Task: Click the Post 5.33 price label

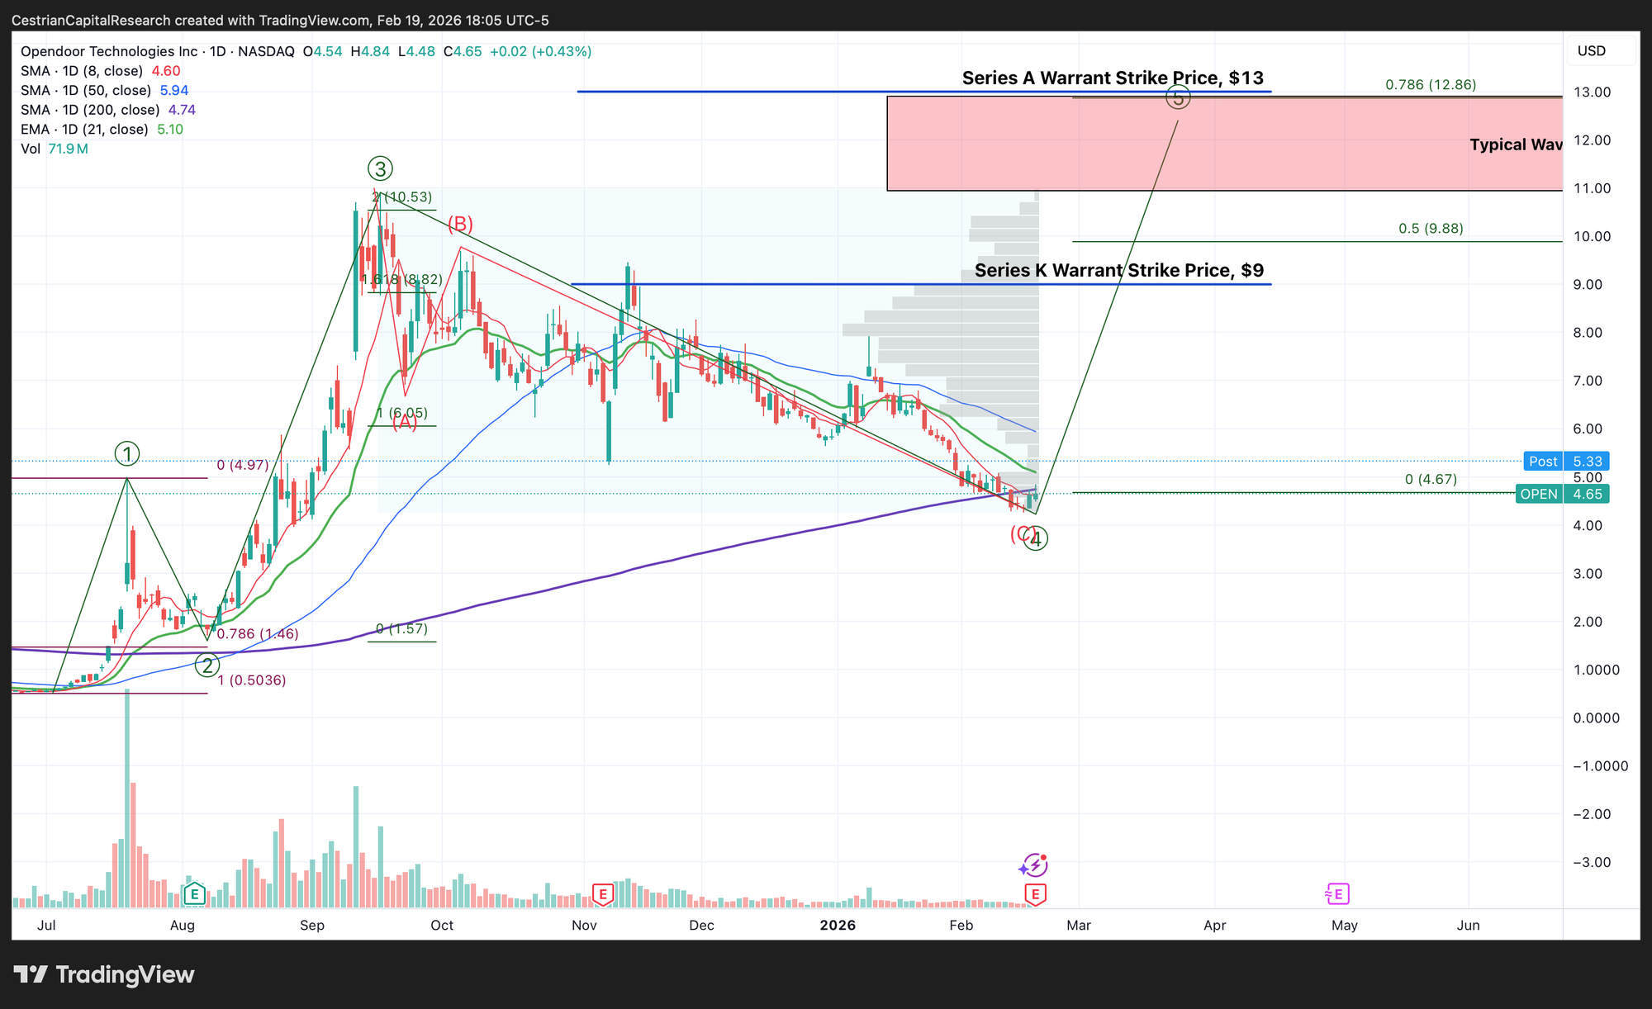Action: 1566,462
